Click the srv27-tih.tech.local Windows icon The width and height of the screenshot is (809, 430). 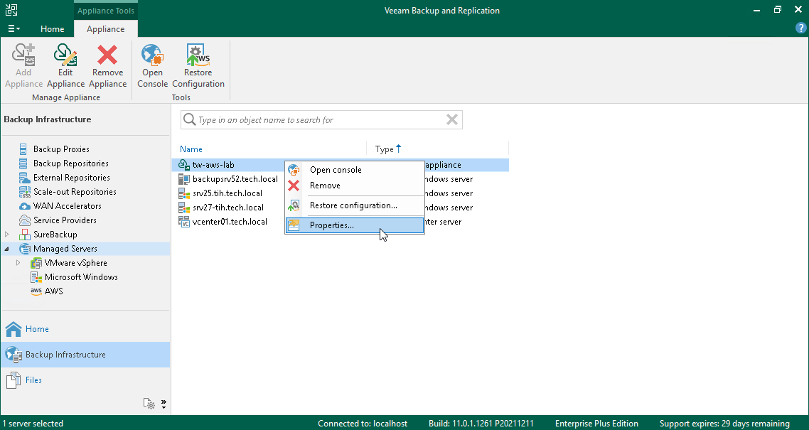(183, 208)
